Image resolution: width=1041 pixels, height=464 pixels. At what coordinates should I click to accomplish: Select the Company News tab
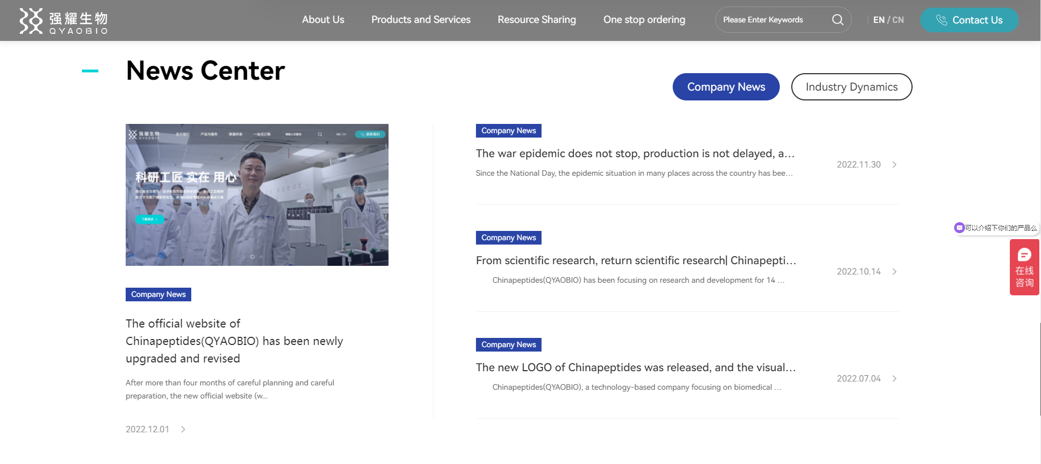pyautogui.click(x=726, y=87)
